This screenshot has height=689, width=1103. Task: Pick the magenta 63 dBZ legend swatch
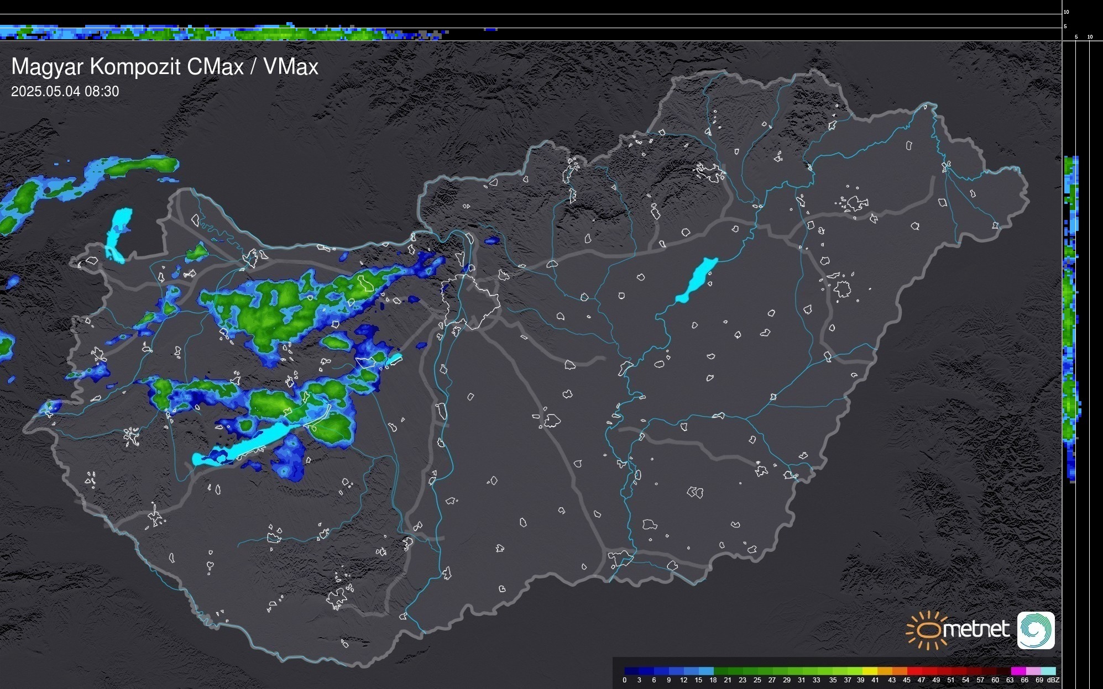coord(1018,671)
